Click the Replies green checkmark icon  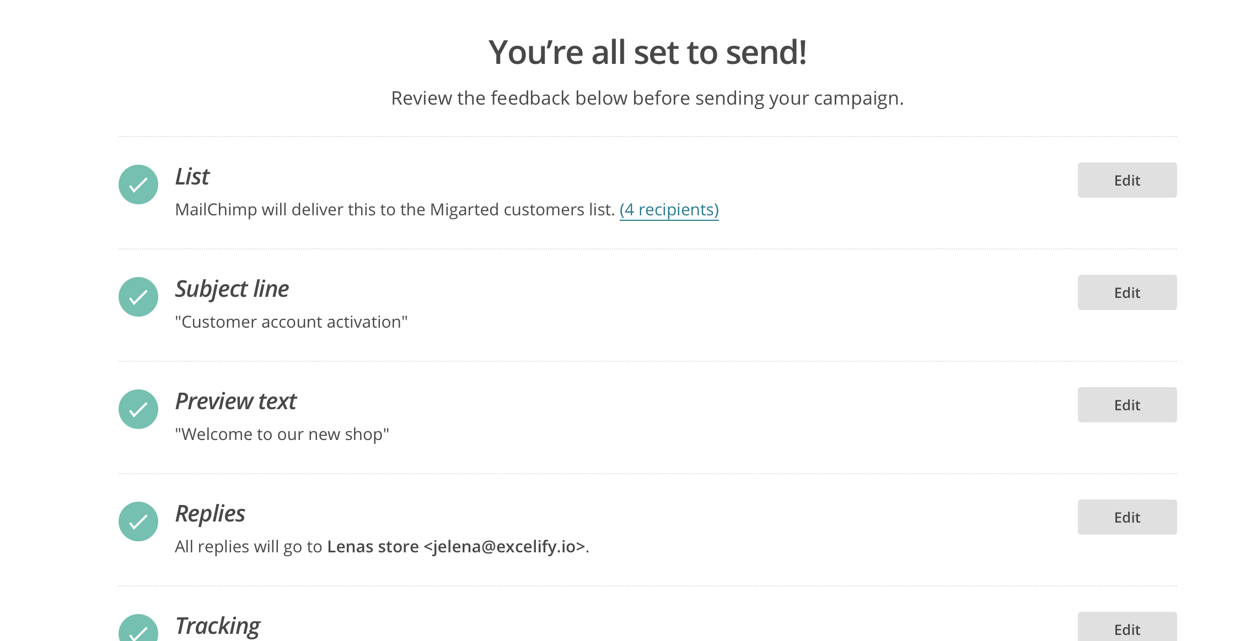[138, 522]
